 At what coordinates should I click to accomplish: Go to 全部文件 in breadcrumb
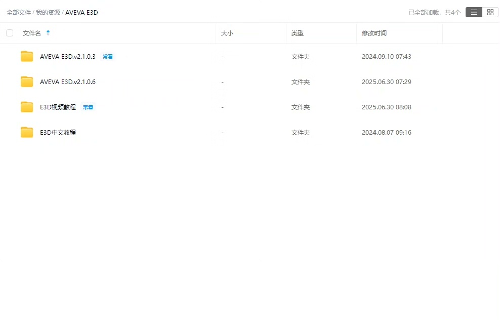tap(19, 13)
